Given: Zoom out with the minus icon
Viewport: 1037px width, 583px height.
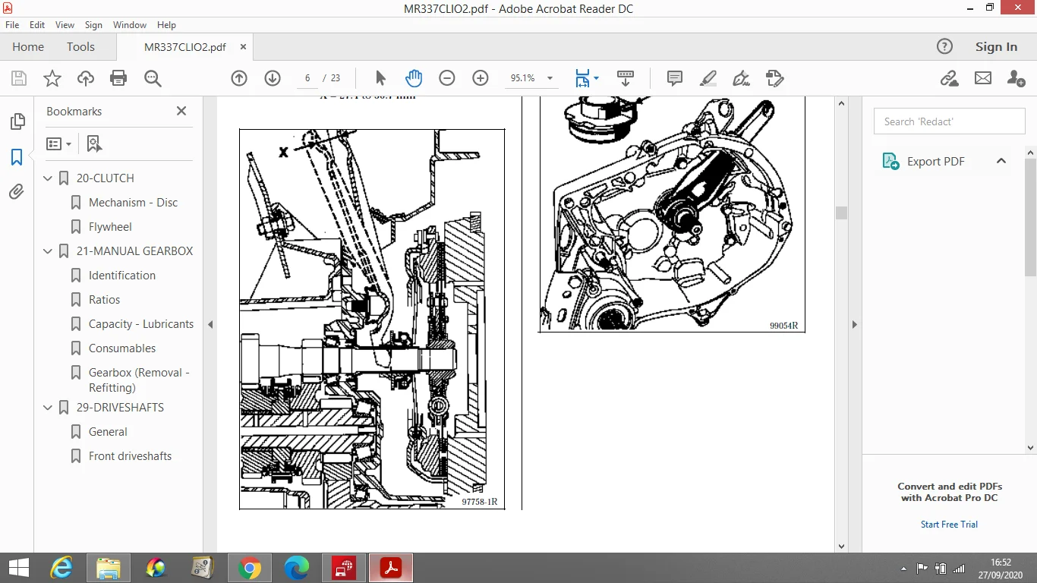Looking at the screenshot, I should [447, 78].
